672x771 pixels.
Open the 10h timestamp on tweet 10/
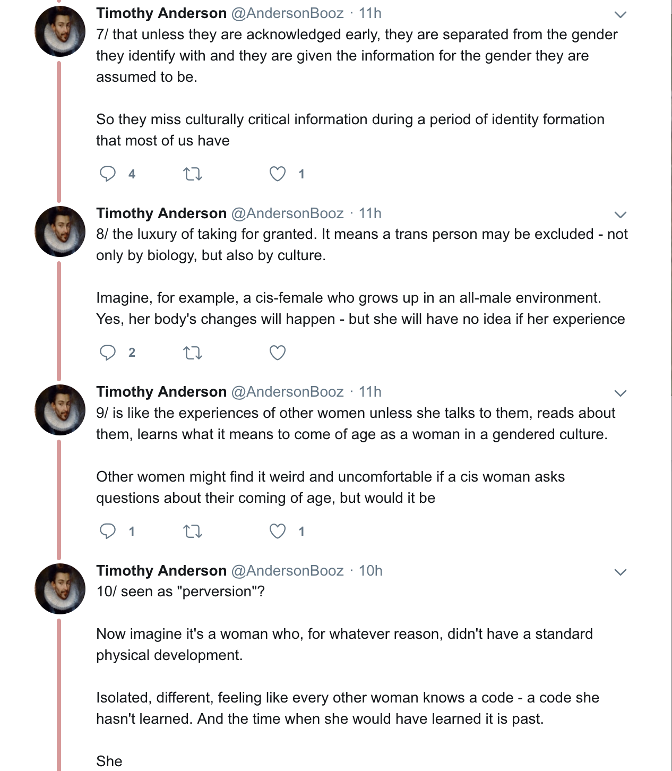point(371,571)
